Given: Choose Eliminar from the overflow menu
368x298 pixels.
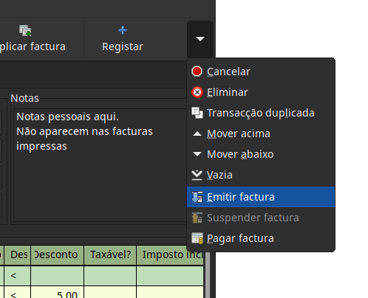Looking at the screenshot, I should point(261,92).
